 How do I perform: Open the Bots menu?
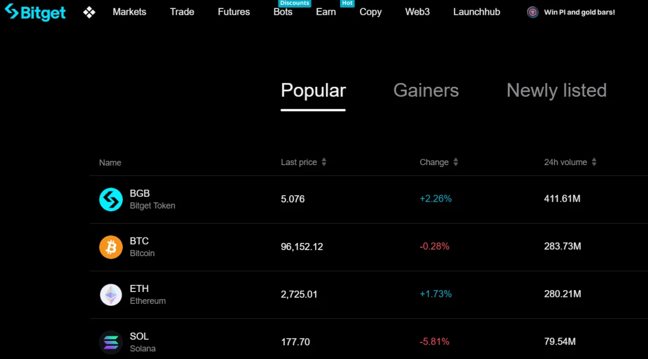(x=283, y=12)
